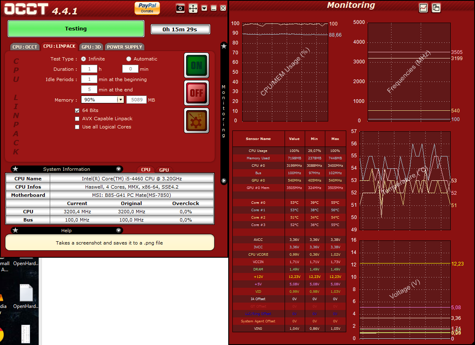
Task: Select the Infinite test type
Action: (83, 59)
